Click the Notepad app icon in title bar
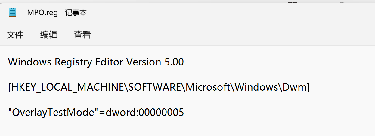The width and height of the screenshot is (375, 136). point(13,12)
